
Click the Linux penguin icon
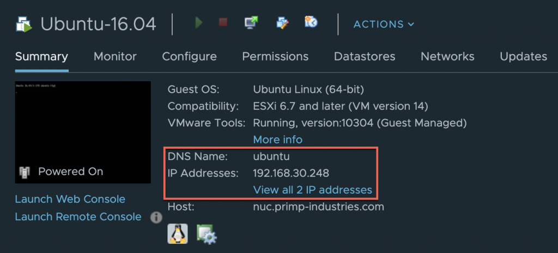[178, 233]
